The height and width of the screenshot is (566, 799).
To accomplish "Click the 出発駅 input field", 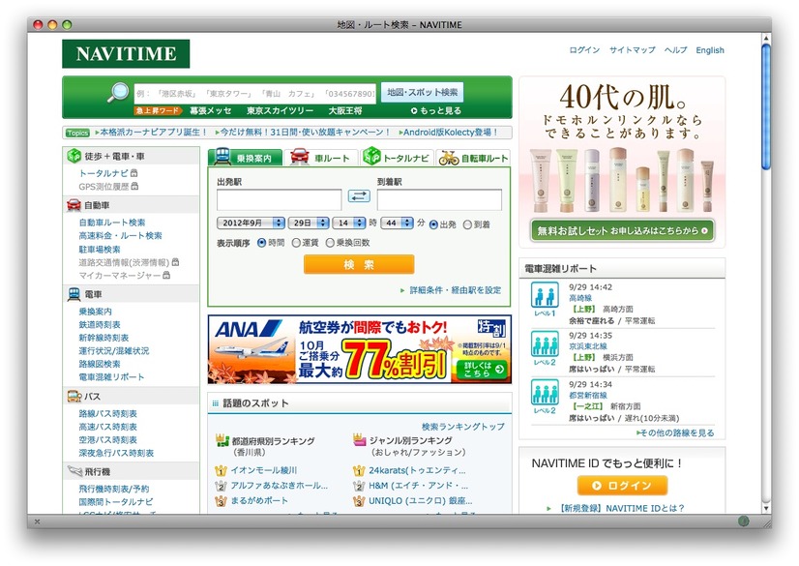I will pyautogui.click(x=279, y=199).
